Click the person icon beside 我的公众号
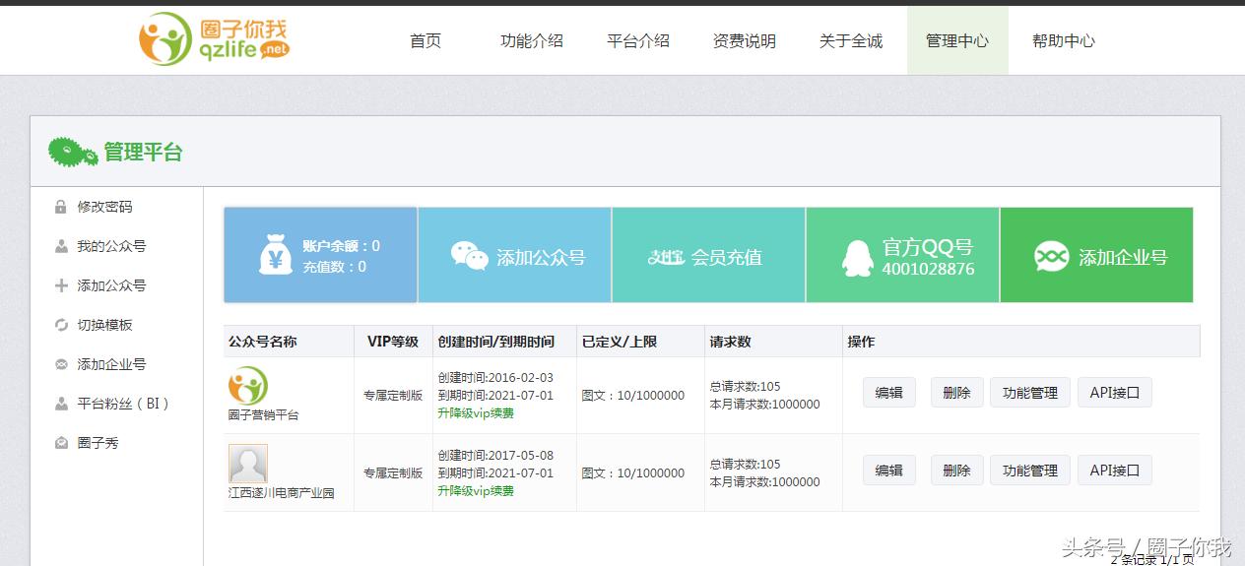Viewport: 1245px width, 566px height. click(61, 246)
